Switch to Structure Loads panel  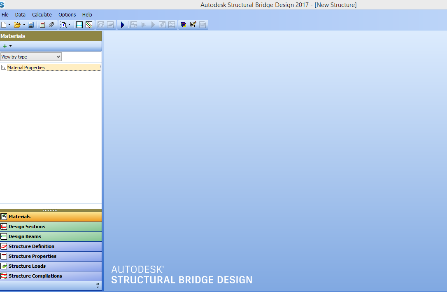(x=51, y=266)
